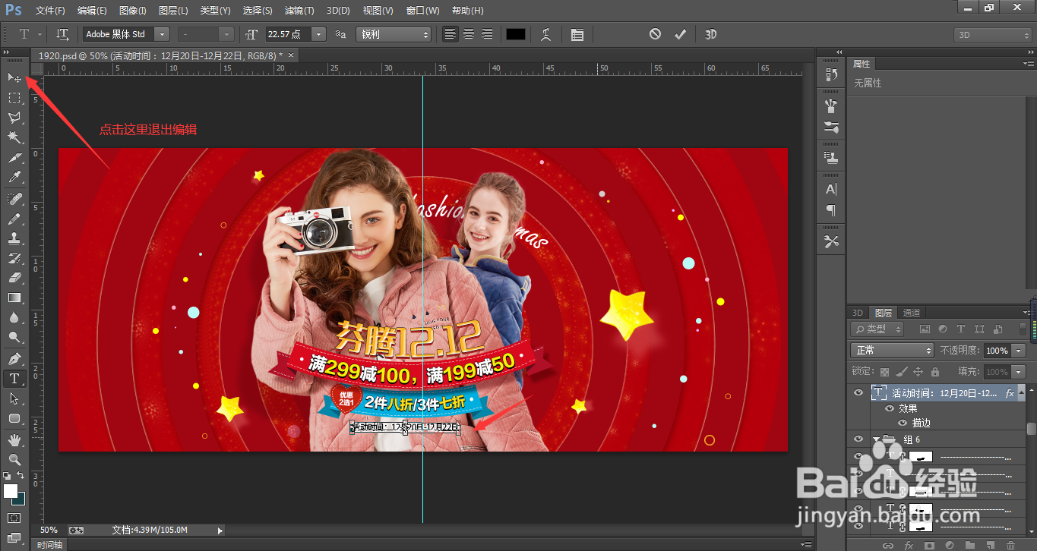Select the Zoom tool

click(x=14, y=459)
